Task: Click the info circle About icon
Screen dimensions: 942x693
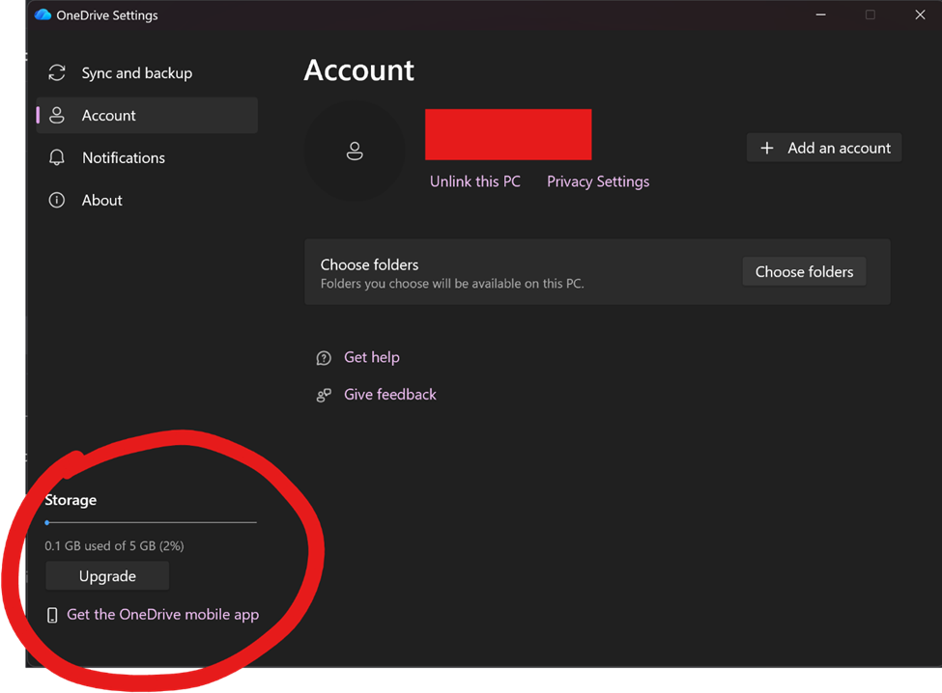Action: [x=57, y=201]
